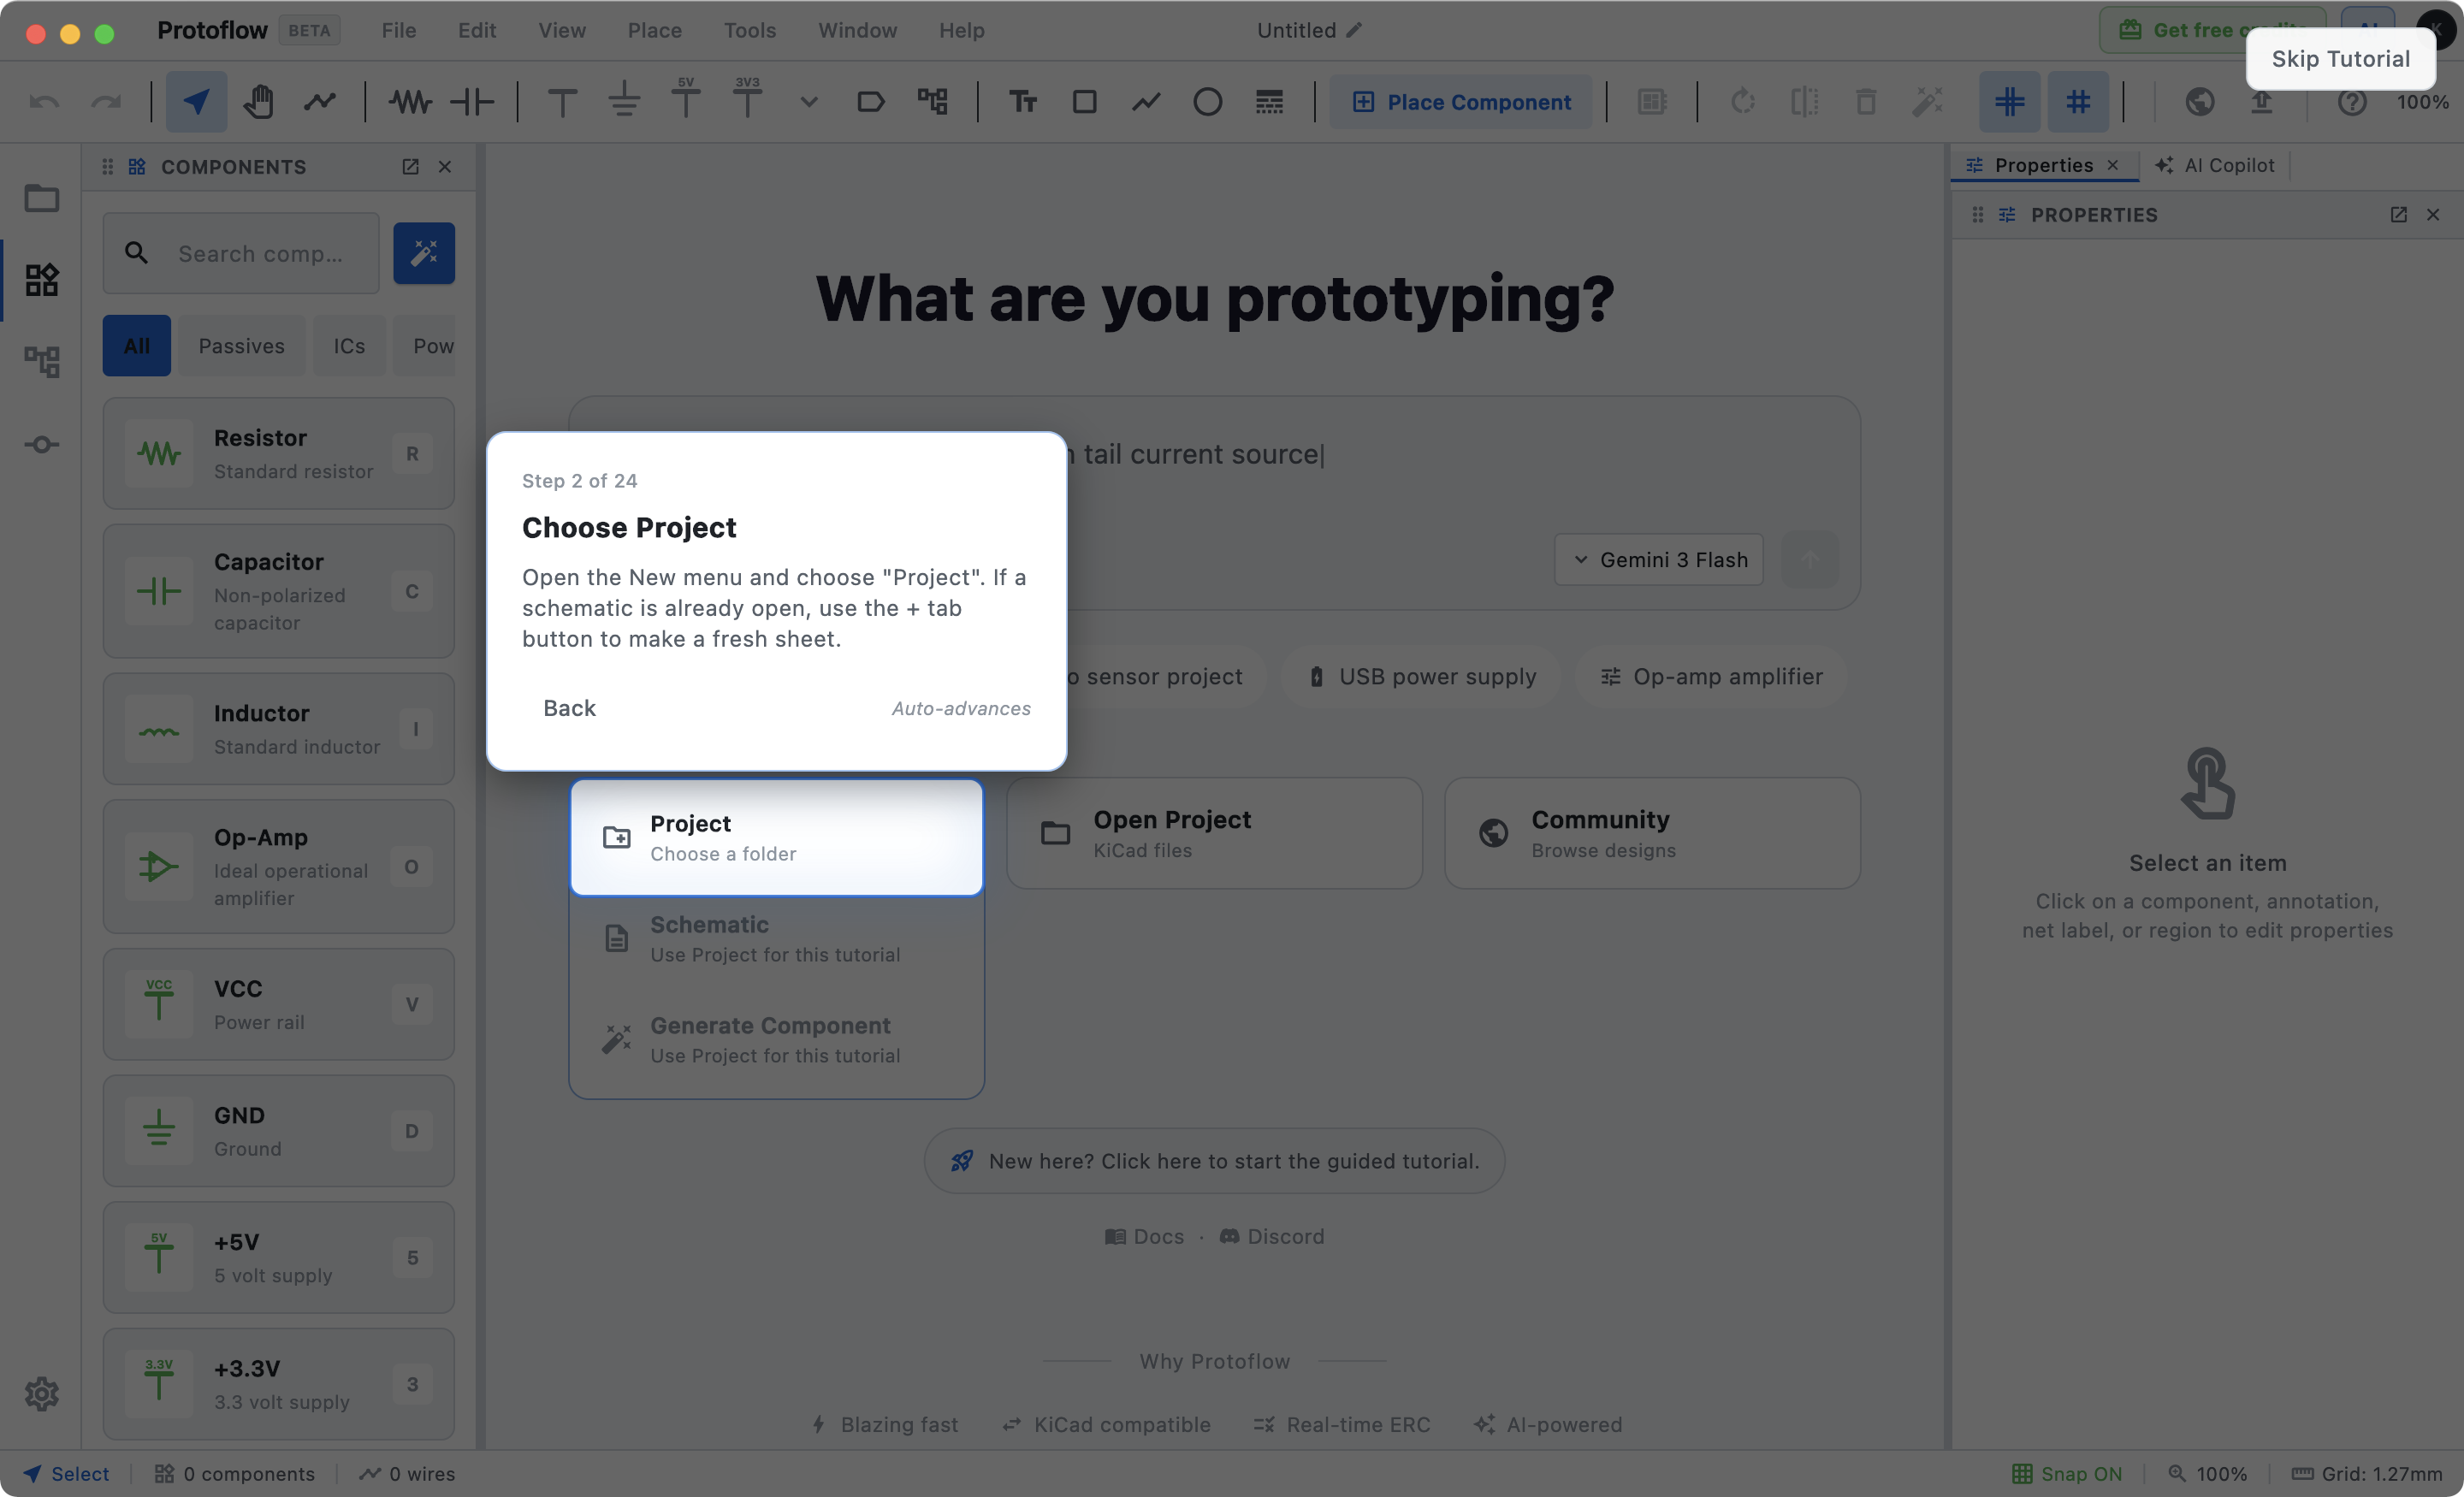
Task: Pick the Op-Amp component card
Action: coord(279,866)
